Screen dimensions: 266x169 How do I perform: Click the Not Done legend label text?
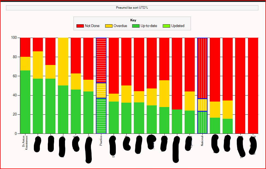coord(92,26)
